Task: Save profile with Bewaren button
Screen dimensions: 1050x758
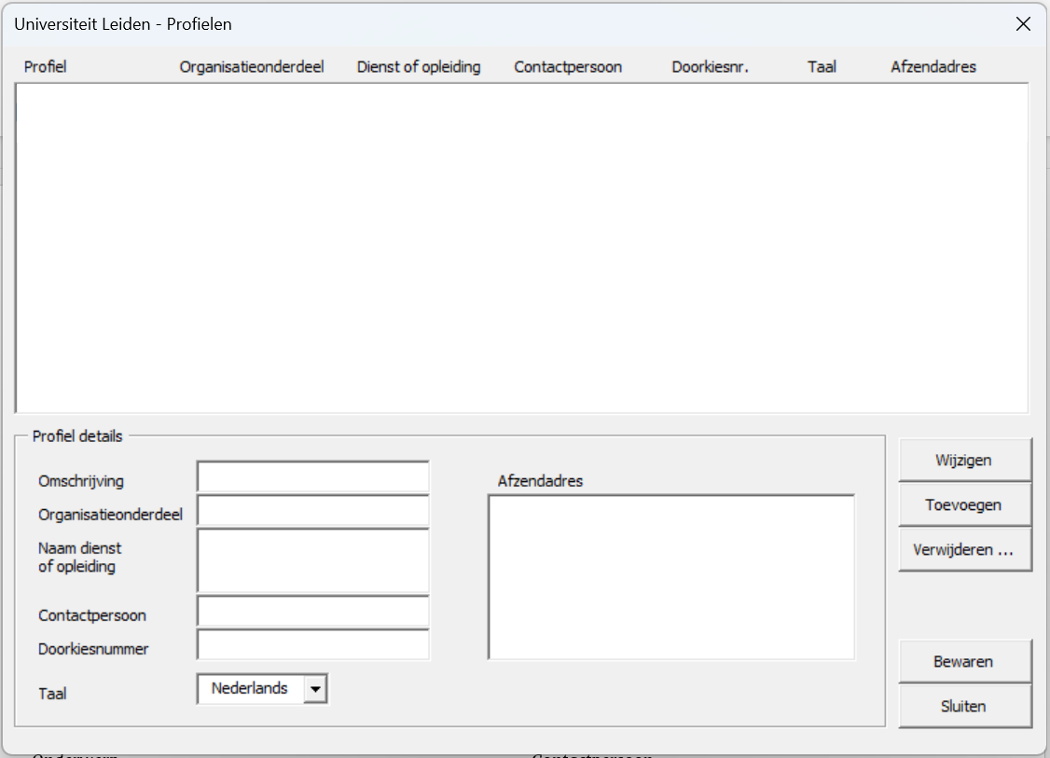Action: click(964, 662)
